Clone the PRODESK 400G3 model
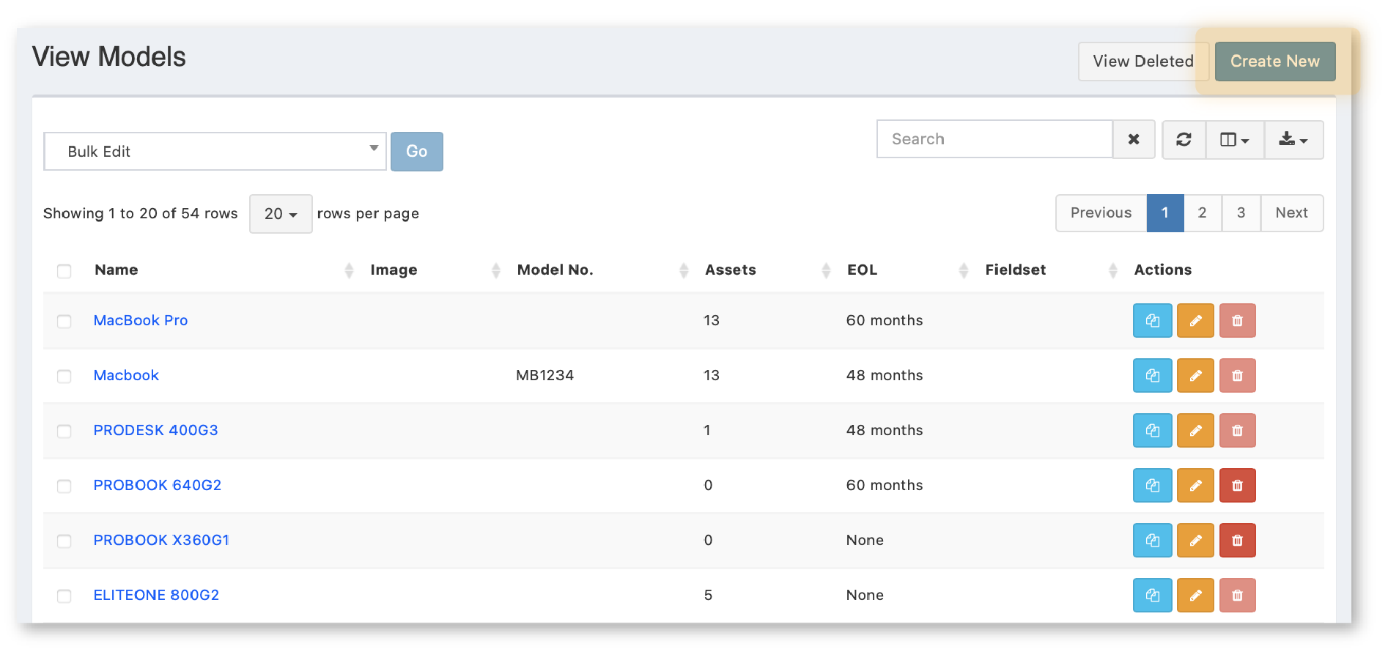This screenshot has width=1388, height=652. [1152, 431]
